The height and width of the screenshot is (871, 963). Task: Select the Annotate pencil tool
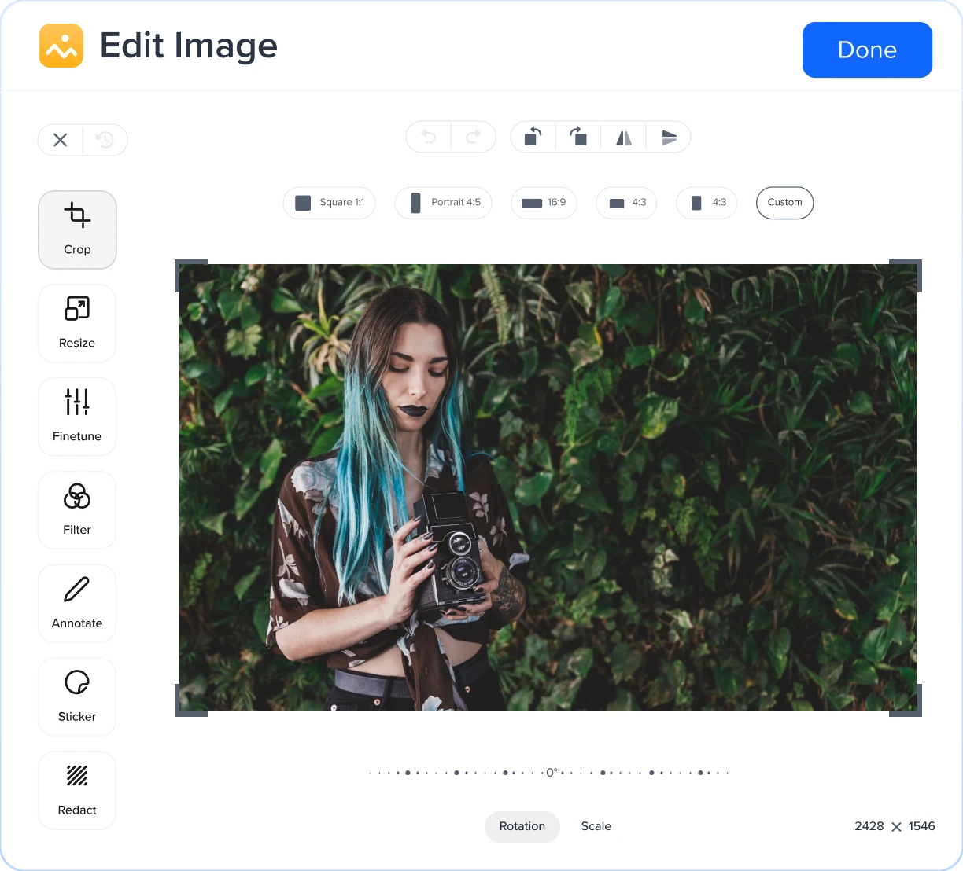77,604
